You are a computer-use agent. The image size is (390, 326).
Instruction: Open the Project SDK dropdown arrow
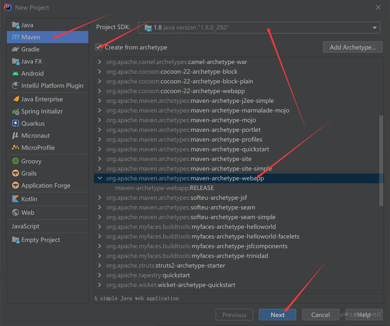click(375, 28)
